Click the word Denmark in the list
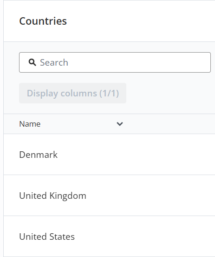Screen dimensions: 215x257 tap(38, 155)
